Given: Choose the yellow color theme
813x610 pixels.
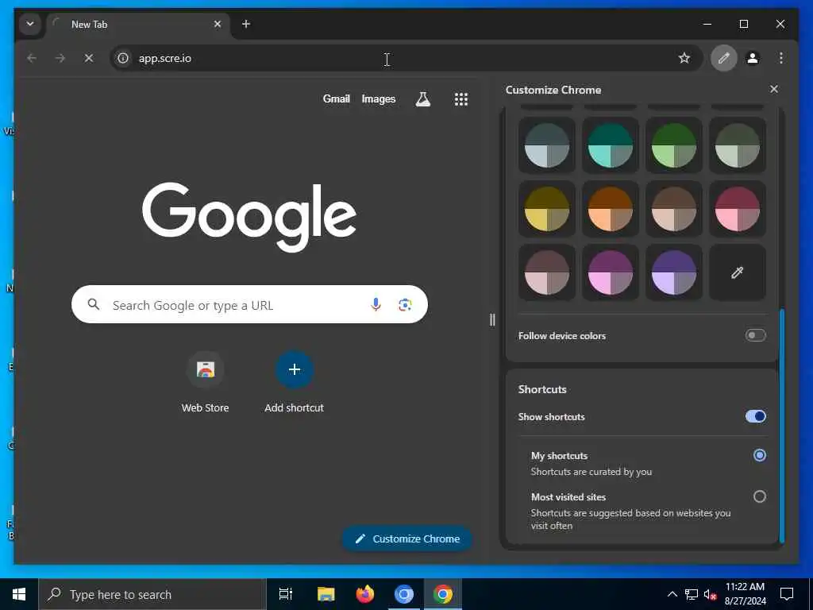Looking at the screenshot, I should [547, 209].
